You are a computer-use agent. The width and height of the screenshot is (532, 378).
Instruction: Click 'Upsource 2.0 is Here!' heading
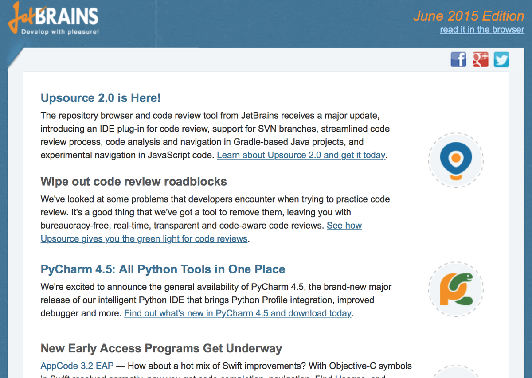[x=101, y=97]
